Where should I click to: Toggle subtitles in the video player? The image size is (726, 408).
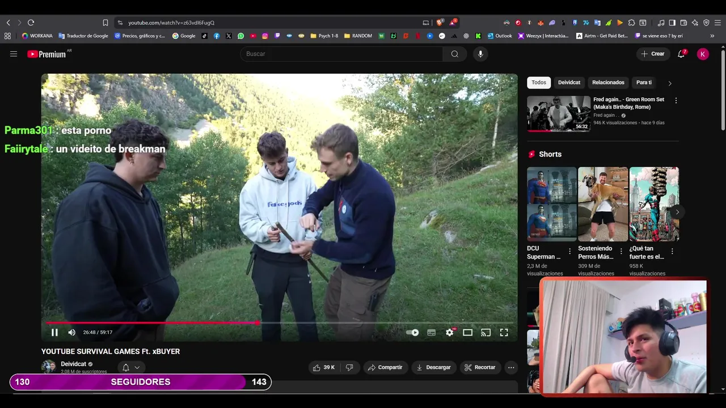coord(431,333)
